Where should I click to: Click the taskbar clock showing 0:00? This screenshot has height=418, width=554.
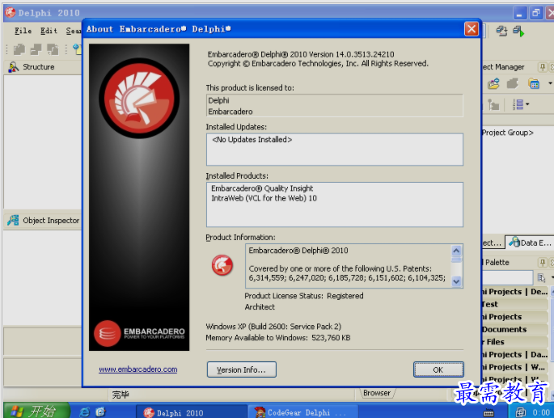coord(541,412)
